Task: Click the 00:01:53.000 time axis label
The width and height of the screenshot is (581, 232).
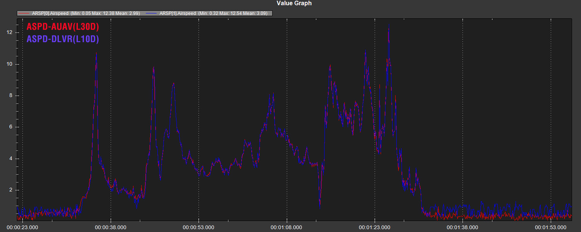Action: [x=550, y=227]
